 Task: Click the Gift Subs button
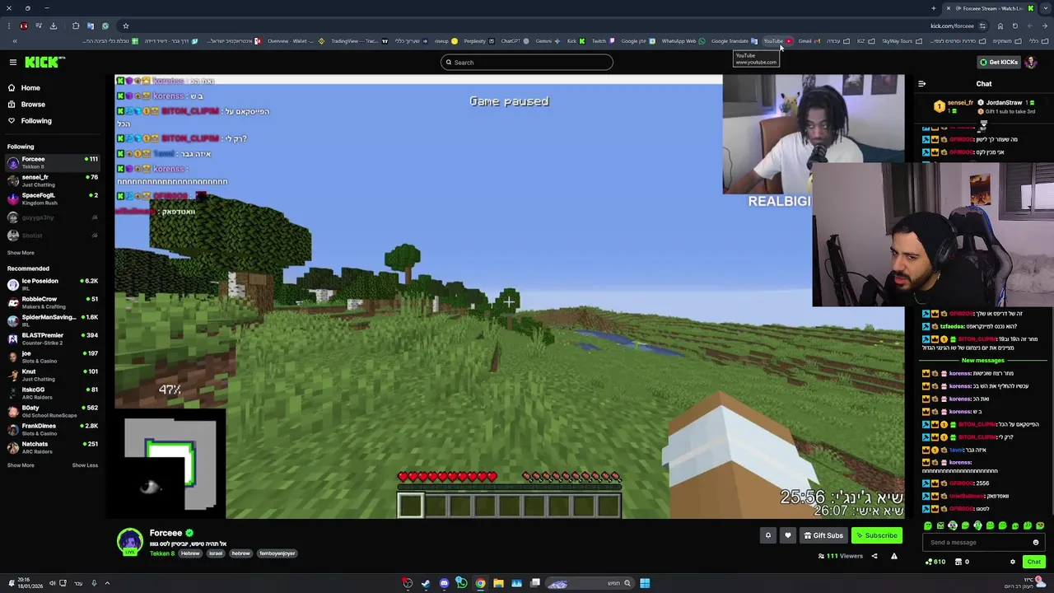pyautogui.click(x=823, y=535)
